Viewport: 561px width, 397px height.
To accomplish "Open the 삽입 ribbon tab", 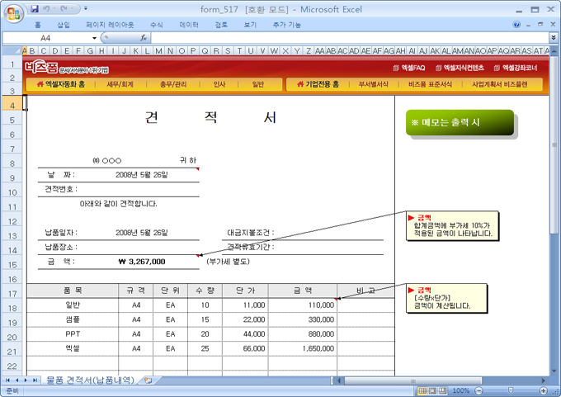I will pyautogui.click(x=64, y=25).
